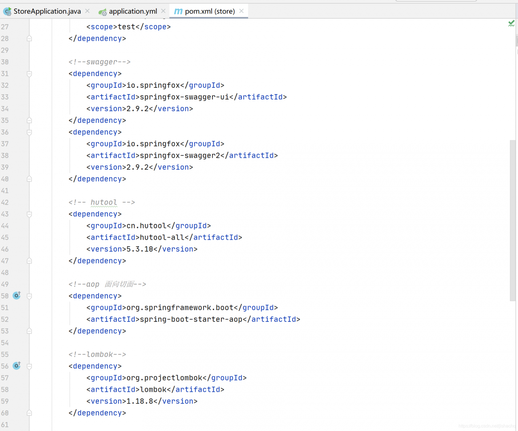Open the inspections checkmark widget in editor corner
The width and height of the screenshot is (518, 431).
(x=512, y=23)
